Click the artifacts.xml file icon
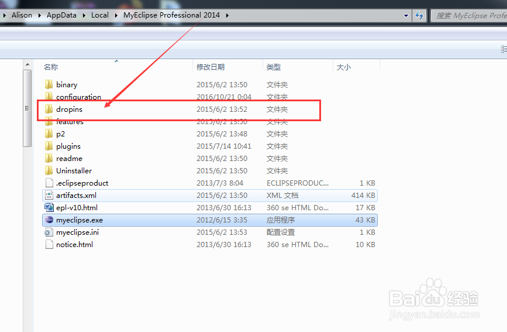Image resolution: width=507 pixels, height=332 pixels. pyautogui.click(x=49, y=196)
